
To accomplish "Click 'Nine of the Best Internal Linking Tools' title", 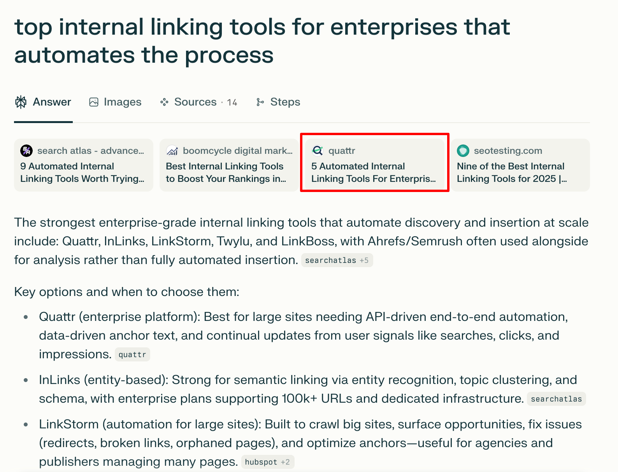I will point(511,173).
